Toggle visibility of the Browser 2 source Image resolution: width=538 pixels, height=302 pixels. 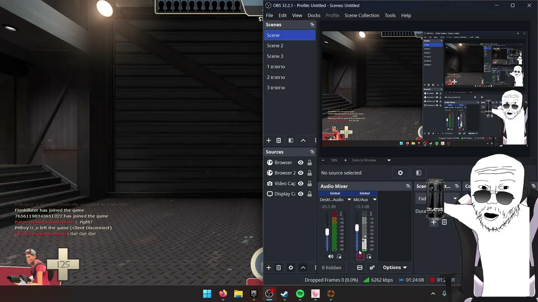301,173
